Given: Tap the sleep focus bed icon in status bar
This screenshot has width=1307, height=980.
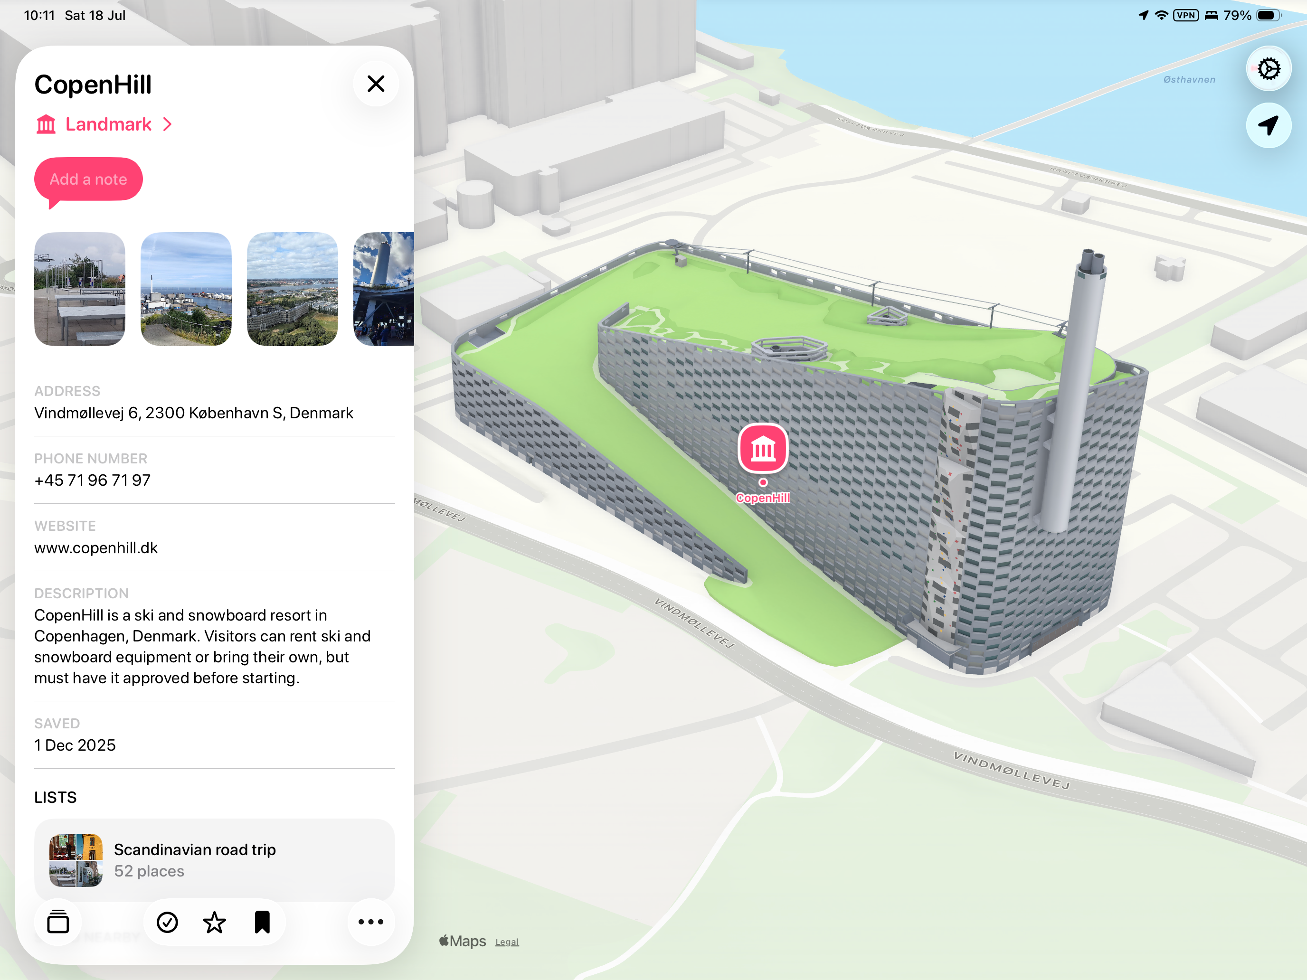Looking at the screenshot, I should pos(1211,15).
